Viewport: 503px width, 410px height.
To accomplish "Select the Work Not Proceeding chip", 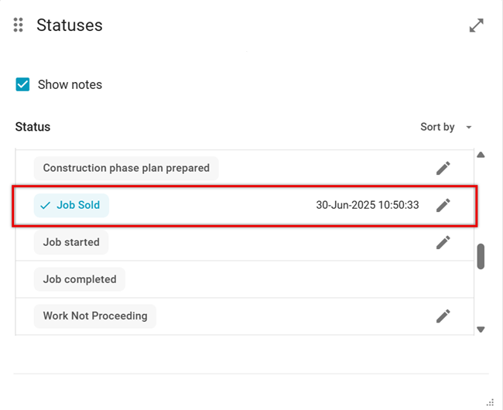I will [x=94, y=316].
